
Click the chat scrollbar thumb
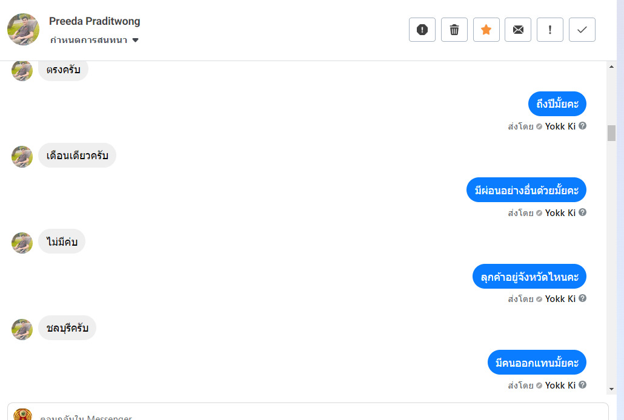coord(611,133)
